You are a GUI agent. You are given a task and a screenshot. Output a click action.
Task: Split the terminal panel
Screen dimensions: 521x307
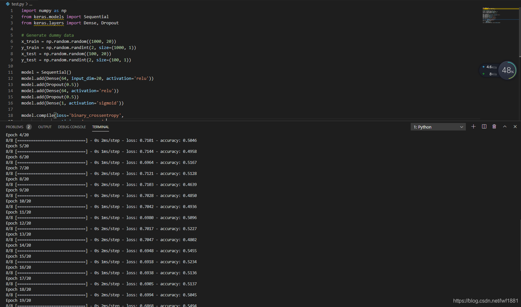(x=484, y=127)
